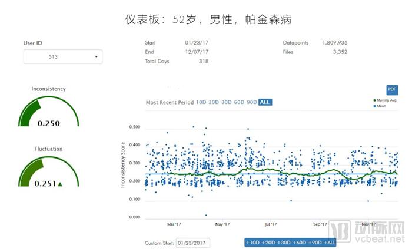Screen dimensions: 412x249
Task: Select the 90D recent period
Action: (x=252, y=102)
